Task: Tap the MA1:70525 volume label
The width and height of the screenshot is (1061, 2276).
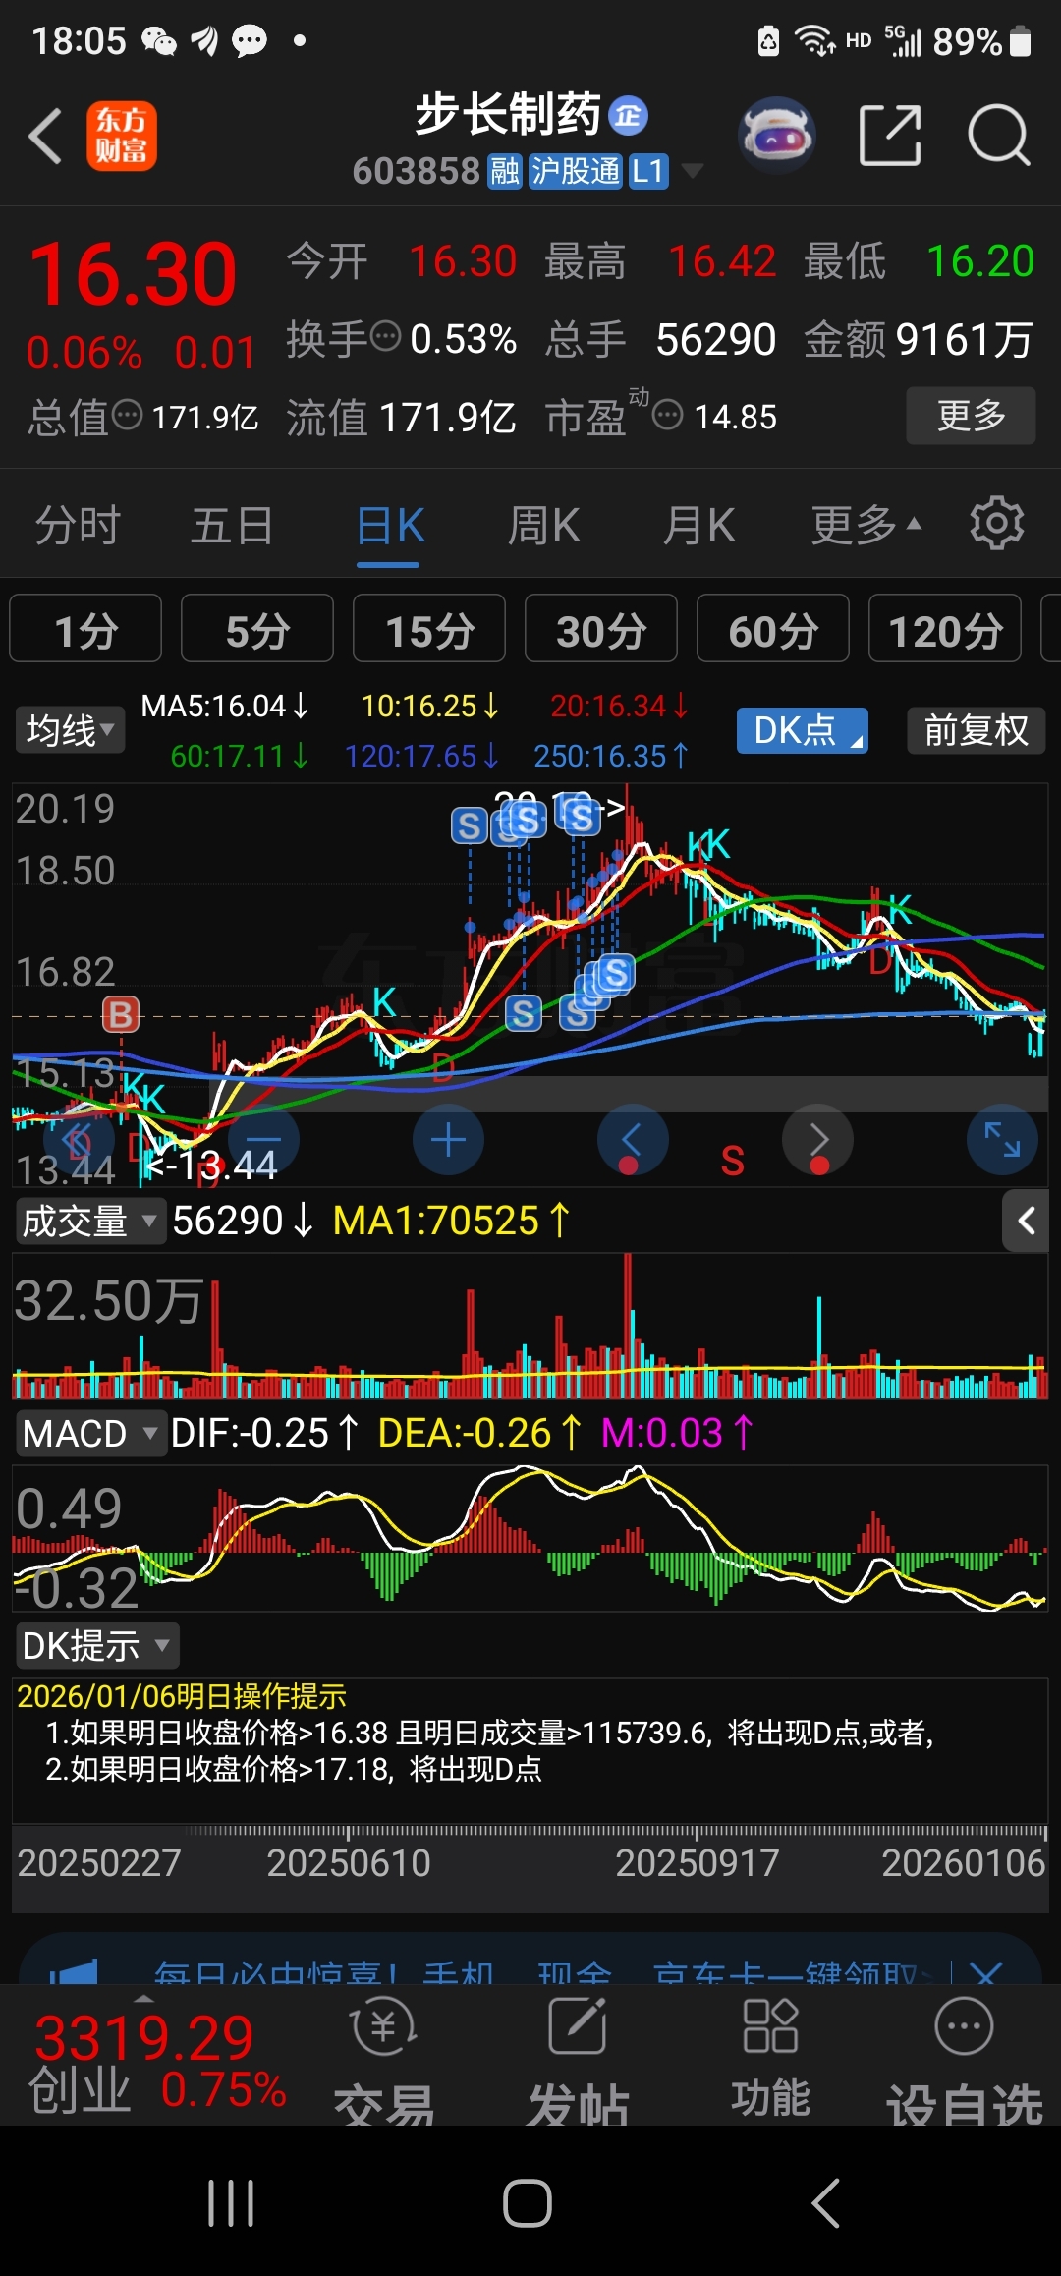Action: point(451,1221)
